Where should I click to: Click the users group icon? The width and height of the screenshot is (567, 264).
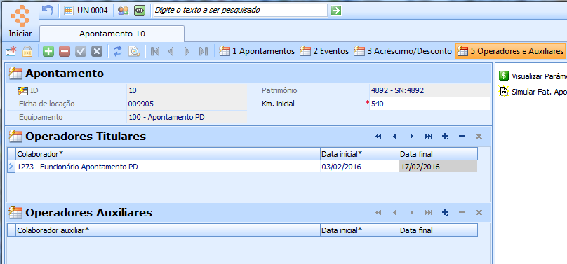124,11
